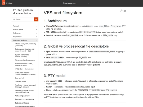This screenshot has height=107, width=143.
Task: Open the P1Start home link in header
Action: [9, 3]
